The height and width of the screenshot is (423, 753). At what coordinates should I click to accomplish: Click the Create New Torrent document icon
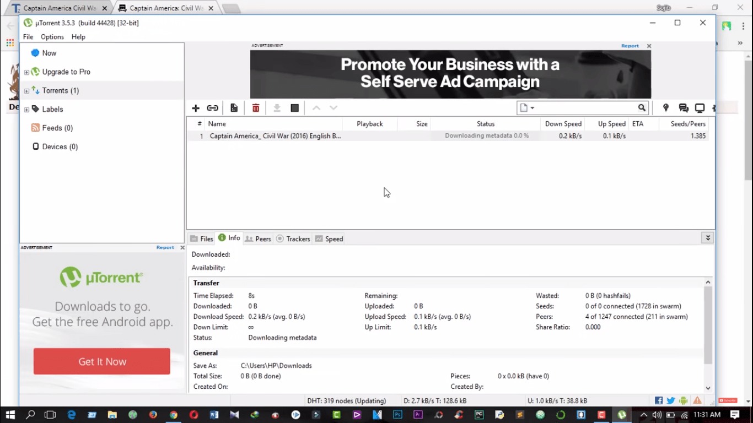(234, 108)
